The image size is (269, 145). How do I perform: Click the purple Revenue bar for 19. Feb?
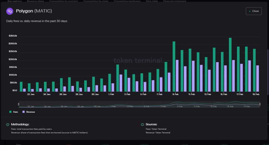[258, 78]
